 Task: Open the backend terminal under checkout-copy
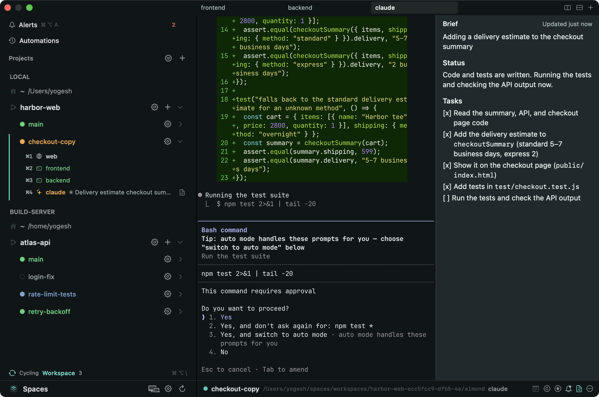(57, 180)
